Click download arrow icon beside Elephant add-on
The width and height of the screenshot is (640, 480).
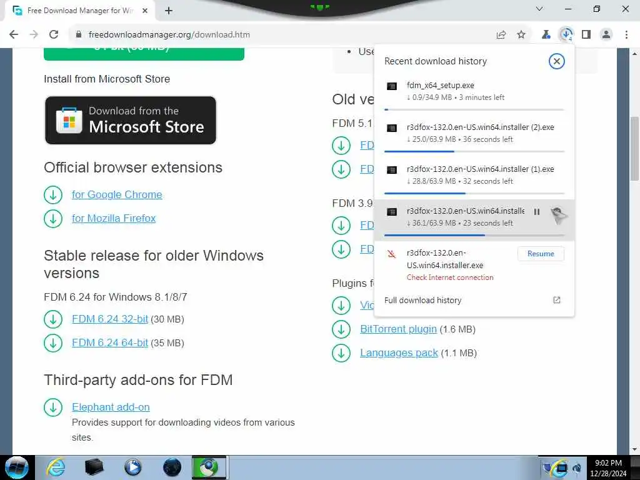point(53,407)
